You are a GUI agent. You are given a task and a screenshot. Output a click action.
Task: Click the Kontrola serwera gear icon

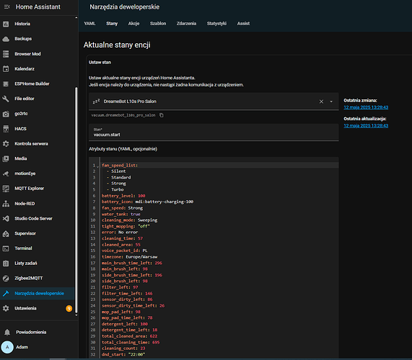(x=6, y=144)
